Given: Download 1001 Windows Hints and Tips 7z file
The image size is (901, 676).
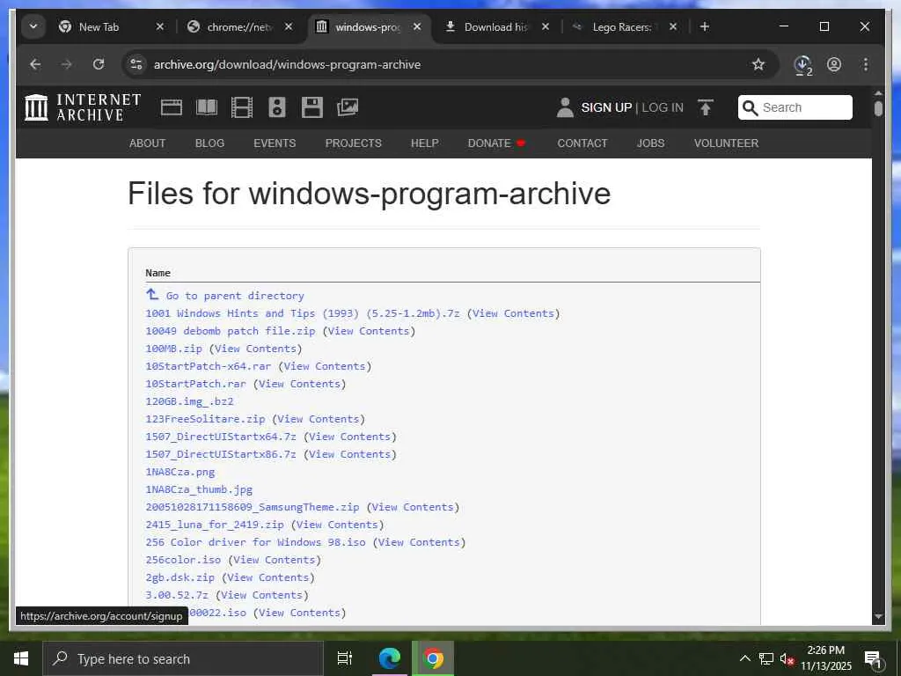Looking at the screenshot, I should tap(303, 313).
